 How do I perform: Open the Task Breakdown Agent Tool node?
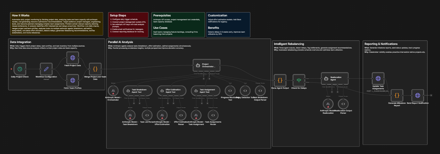click(x=138, y=91)
